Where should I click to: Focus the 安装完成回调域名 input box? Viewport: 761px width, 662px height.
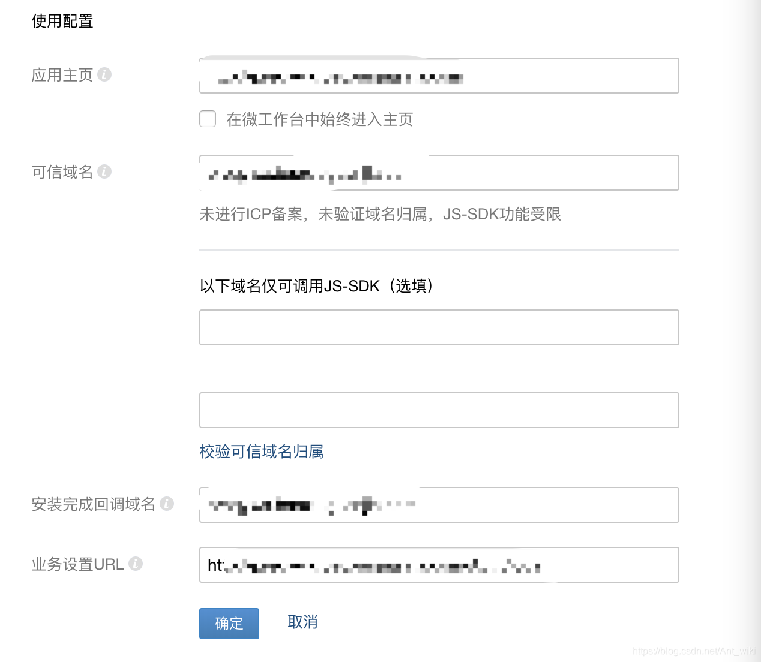[439, 505]
